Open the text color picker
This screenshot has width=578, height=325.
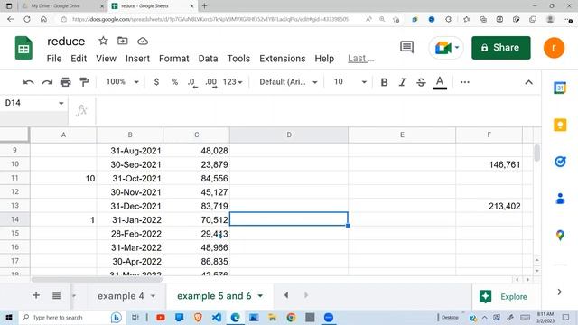click(x=440, y=82)
